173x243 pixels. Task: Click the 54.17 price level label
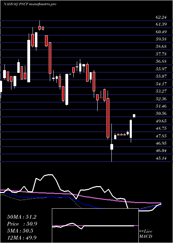tap(161, 84)
